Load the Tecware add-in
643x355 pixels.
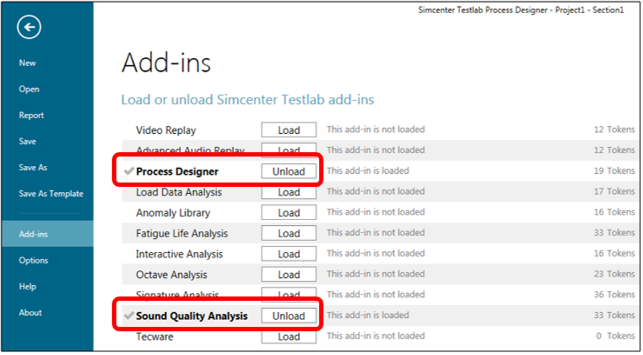pos(289,337)
